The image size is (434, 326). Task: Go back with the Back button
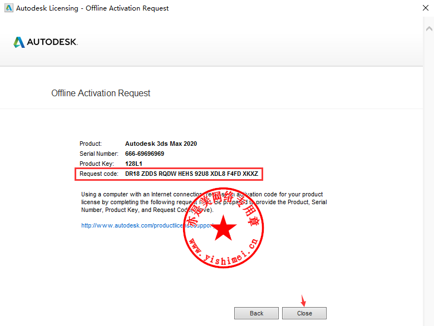coord(257,313)
